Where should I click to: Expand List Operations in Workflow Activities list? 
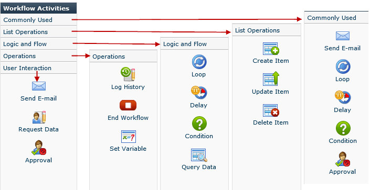pyautogui.click(x=38, y=32)
